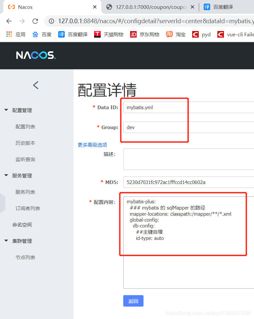The width and height of the screenshot is (254, 319).
Task: Open the 百度翻译 bookmark in bookmarks bar
Action: tap(73, 34)
